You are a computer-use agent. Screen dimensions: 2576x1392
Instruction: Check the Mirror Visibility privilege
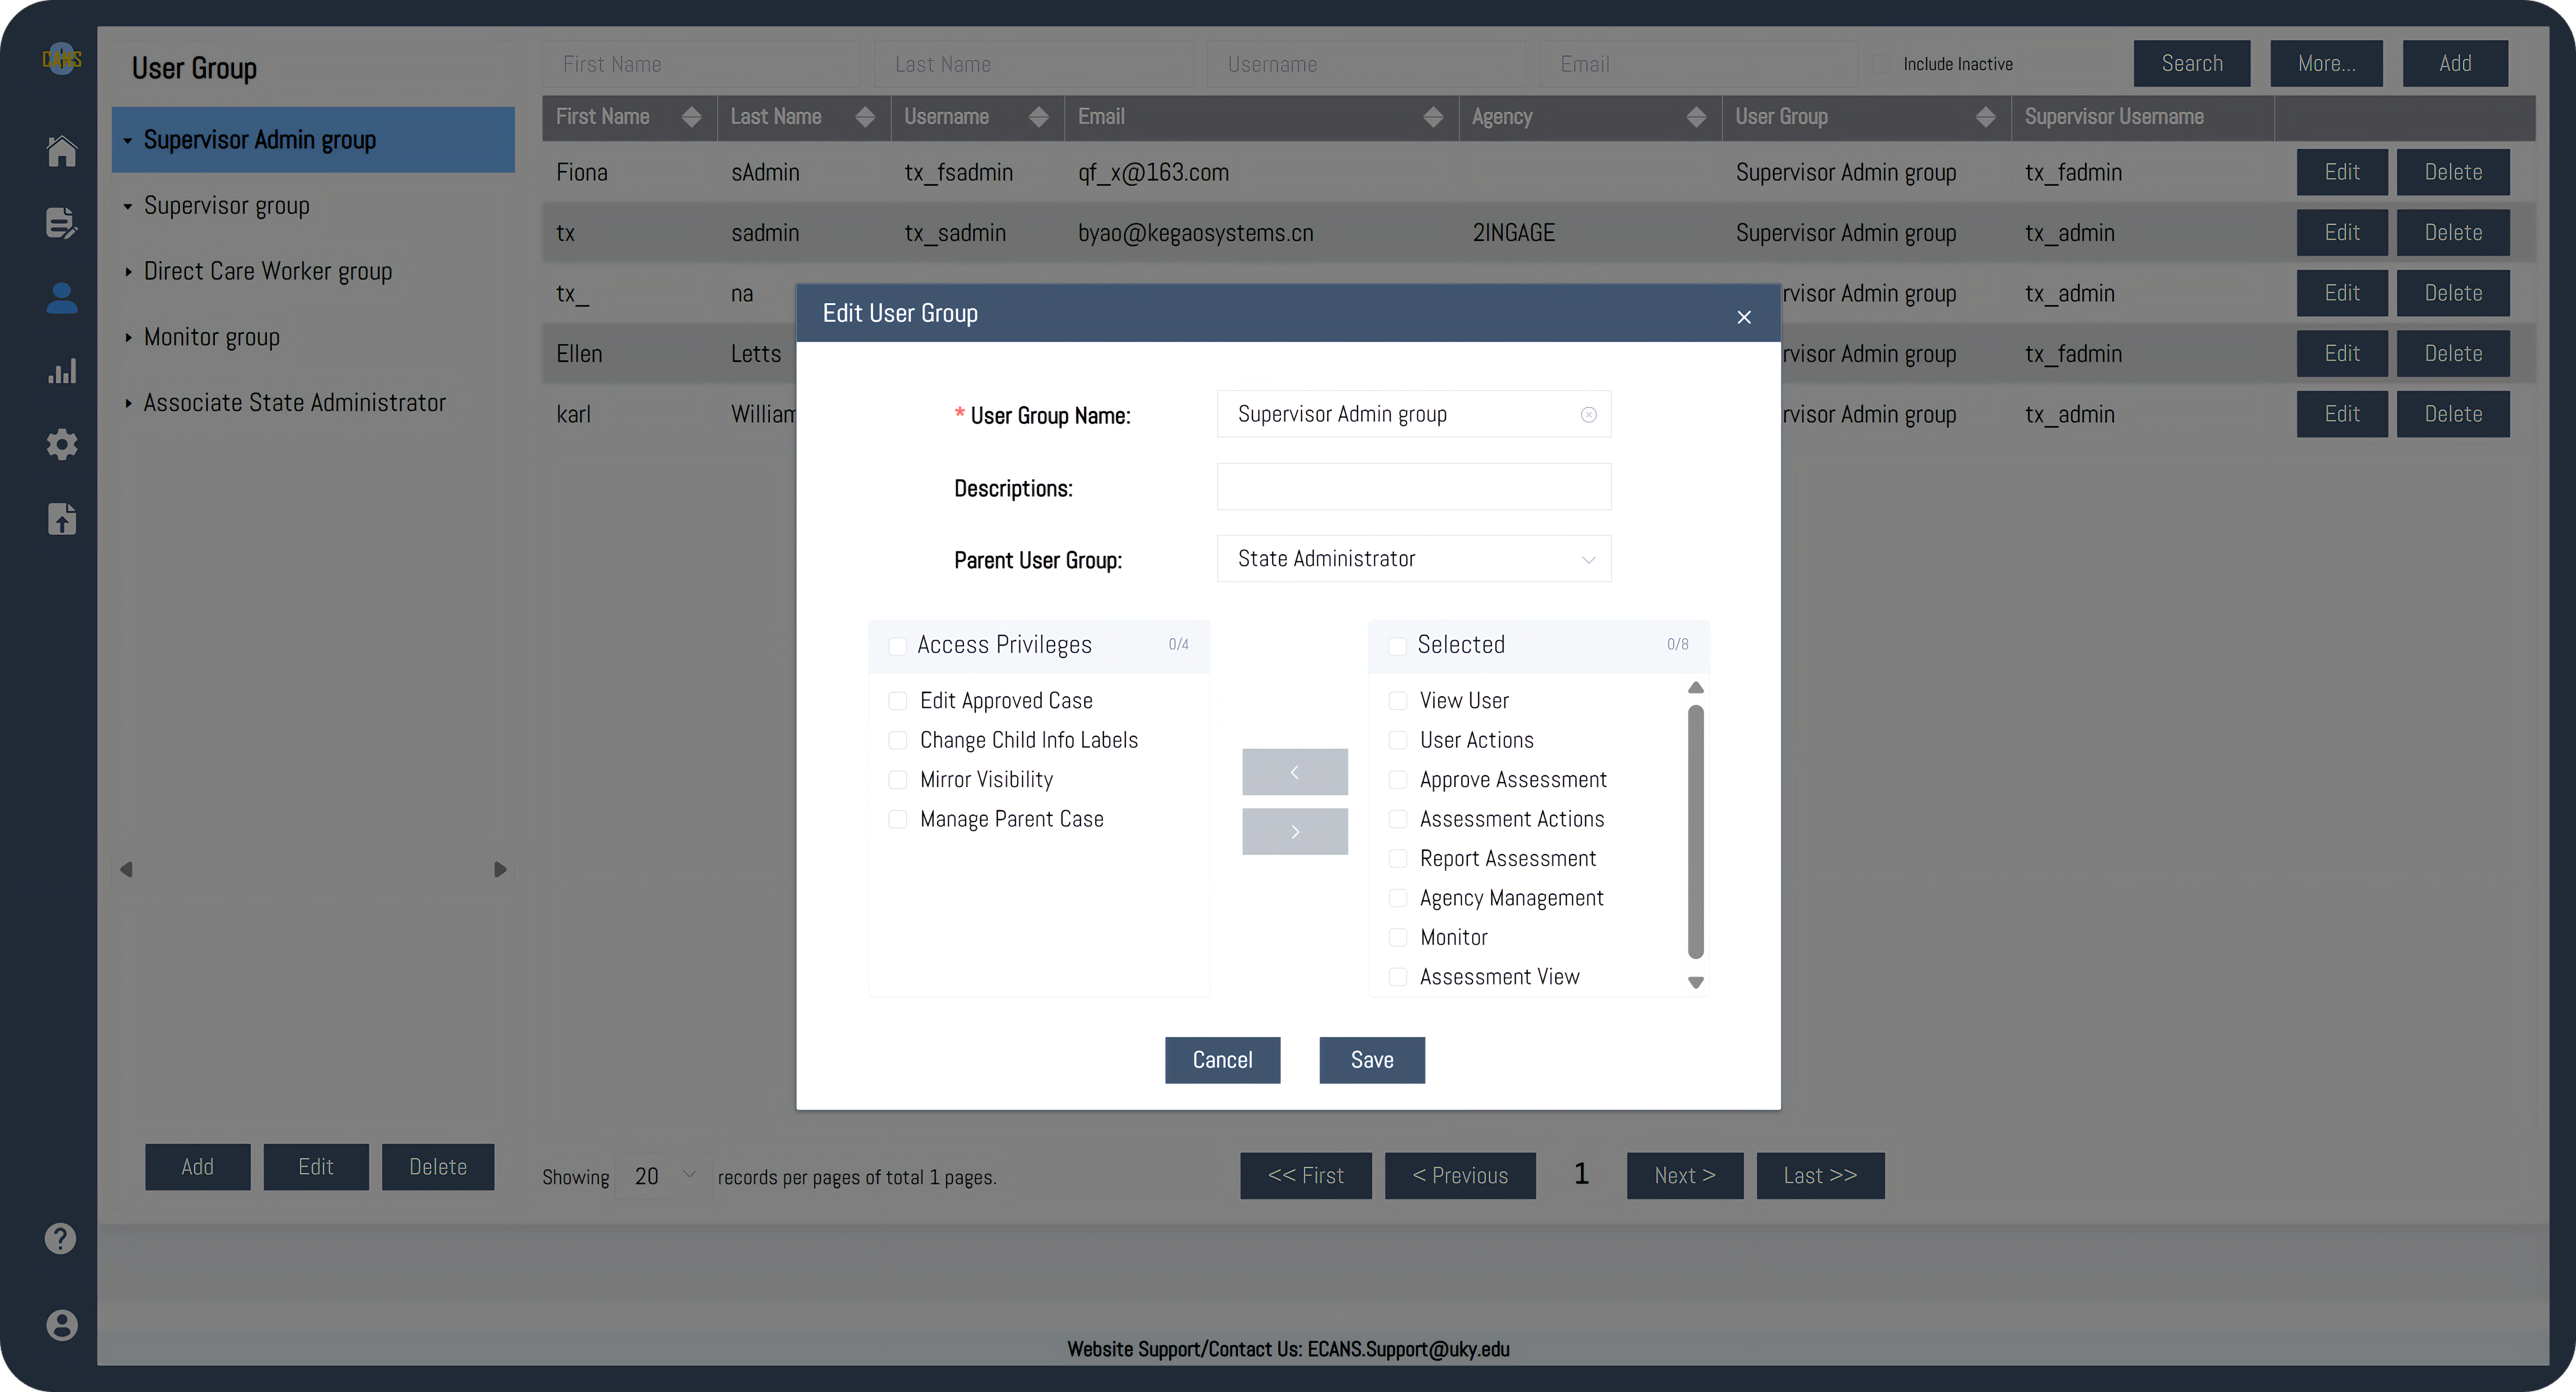coord(897,780)
